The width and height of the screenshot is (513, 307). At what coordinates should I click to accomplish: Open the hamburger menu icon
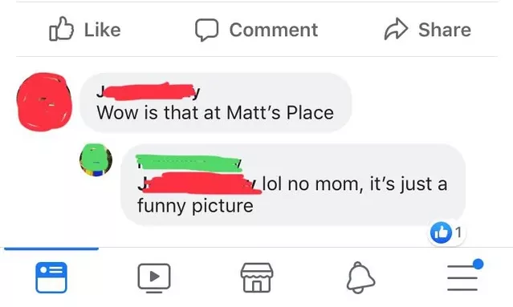click(462, 277)
